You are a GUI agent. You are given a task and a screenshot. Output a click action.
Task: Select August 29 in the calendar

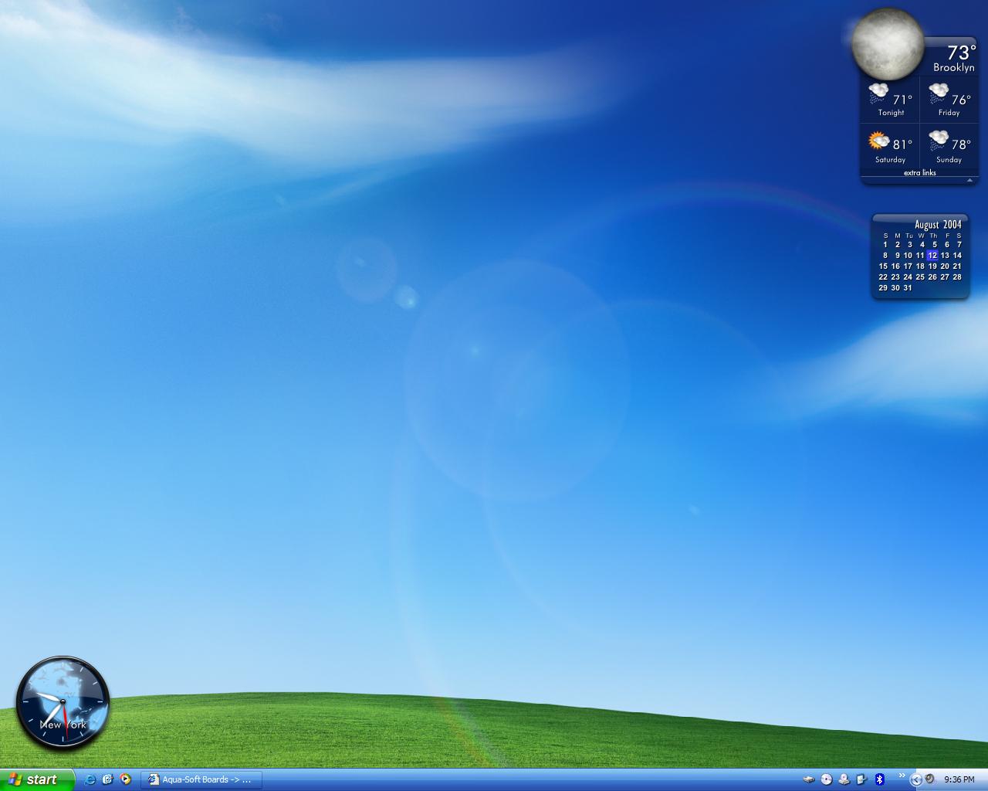point(883,287)
